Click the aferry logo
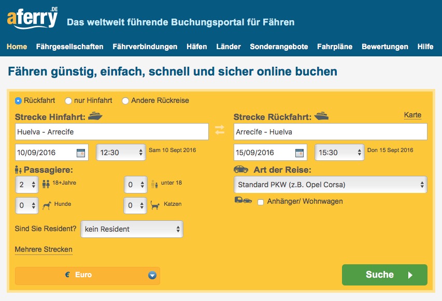 pos(32,18)
